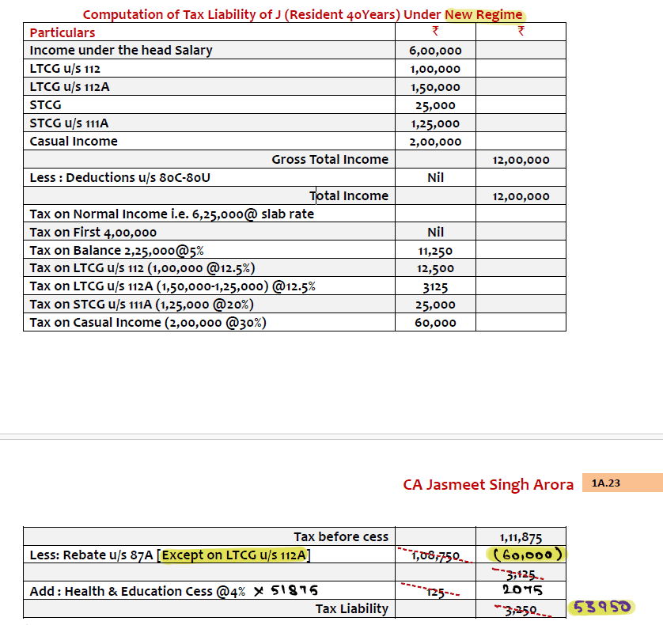This screenshot has width=663, height=625.
Task: Click the 'LTCG u/s 112' income row label
Action: (65, 69)
